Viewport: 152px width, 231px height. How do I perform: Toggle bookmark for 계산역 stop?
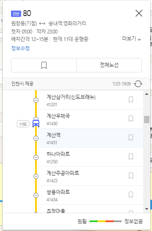coord(131,137)
